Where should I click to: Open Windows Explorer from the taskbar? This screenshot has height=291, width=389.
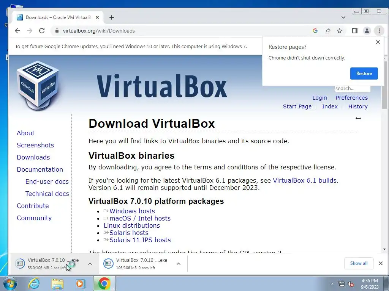[57, 284]
